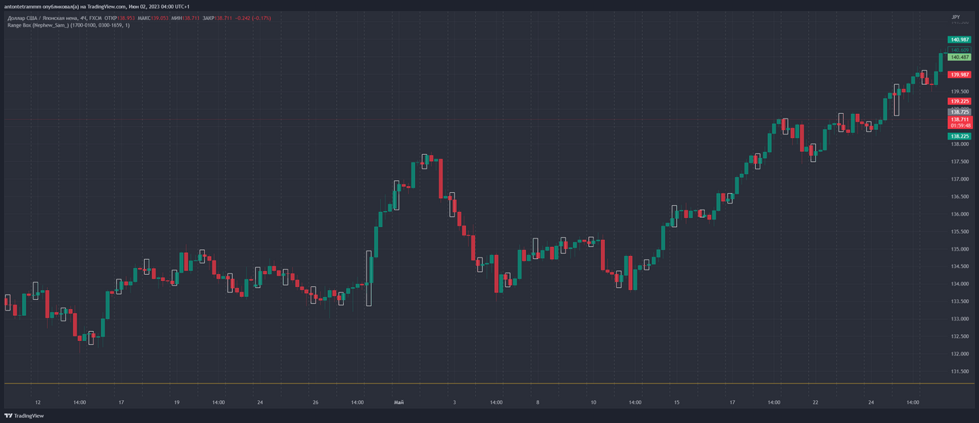Screen dimensions: 979x423
Task: Click the 3 date on time axis
Action: [x=455, y=402]
